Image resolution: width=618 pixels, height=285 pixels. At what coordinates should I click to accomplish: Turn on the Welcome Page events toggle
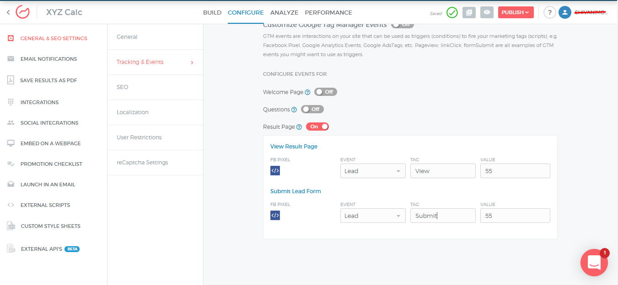pos(326,92)
